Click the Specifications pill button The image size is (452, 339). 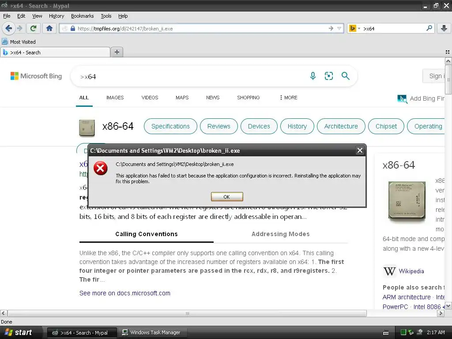click(x=170, y=126)
